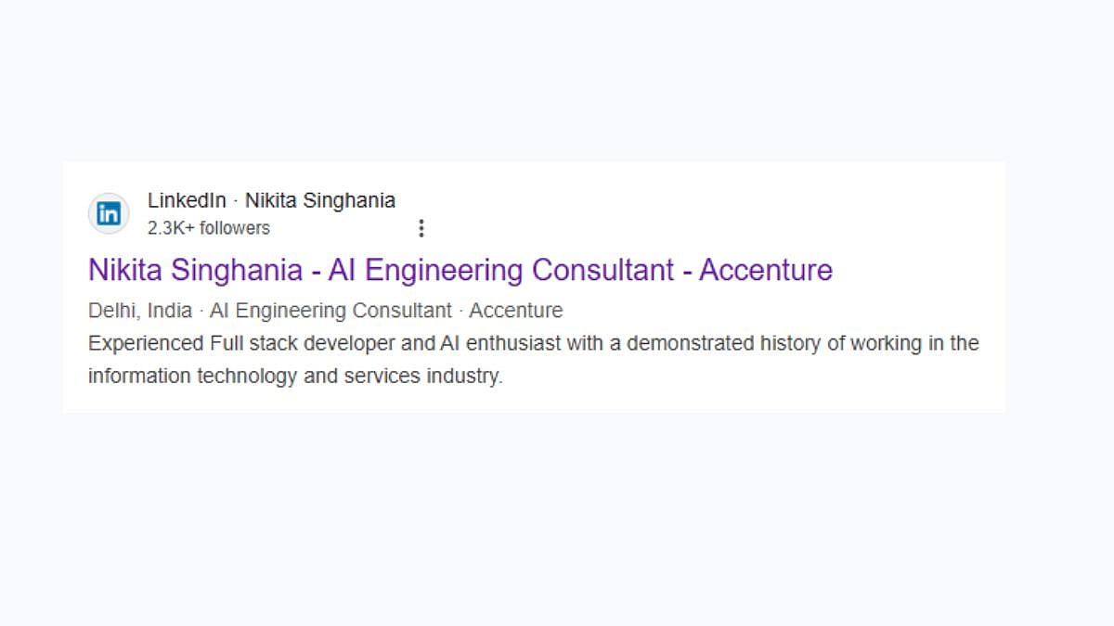
Task: Click the LinkedIn logo favicon
Action: [109, 214]
